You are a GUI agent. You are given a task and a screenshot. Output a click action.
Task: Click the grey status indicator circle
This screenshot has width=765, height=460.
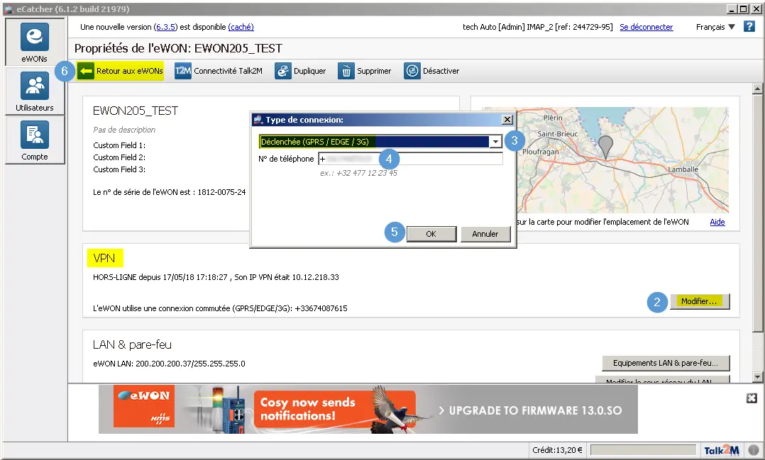(754, 450)
